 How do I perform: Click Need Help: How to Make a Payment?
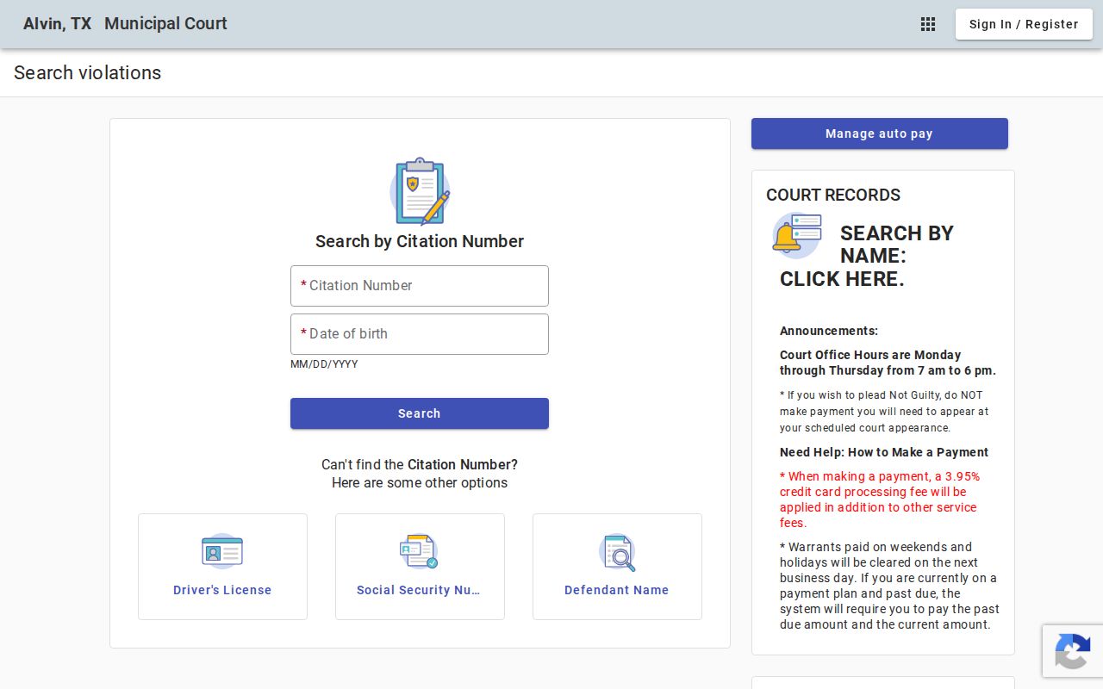884,452
